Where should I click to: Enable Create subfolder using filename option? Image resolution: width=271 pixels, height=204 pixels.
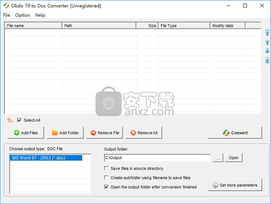pyautogui.click(x=106, y=178)
